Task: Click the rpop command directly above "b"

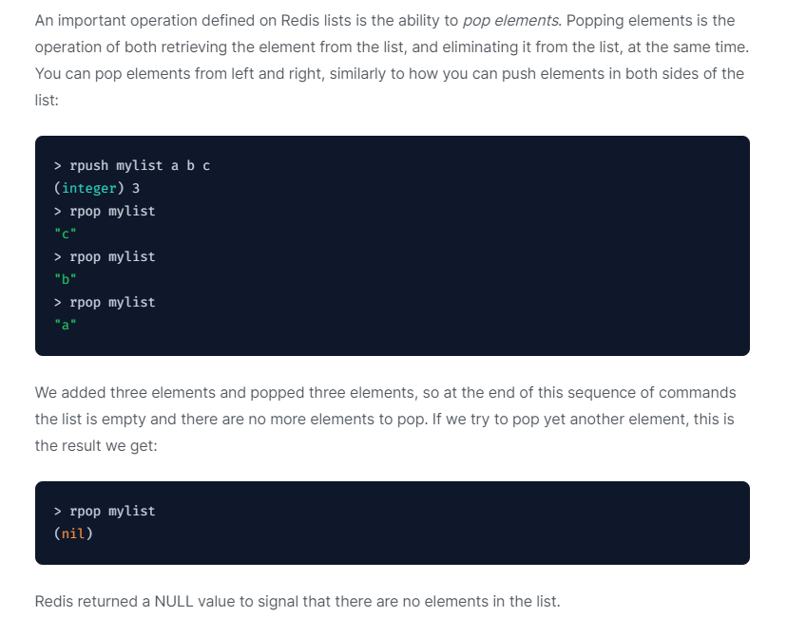Action: [x=105, y=257]
